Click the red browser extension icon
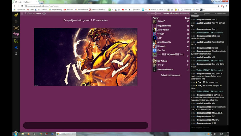This screenshot has width=241, height=136. [222, 6]
